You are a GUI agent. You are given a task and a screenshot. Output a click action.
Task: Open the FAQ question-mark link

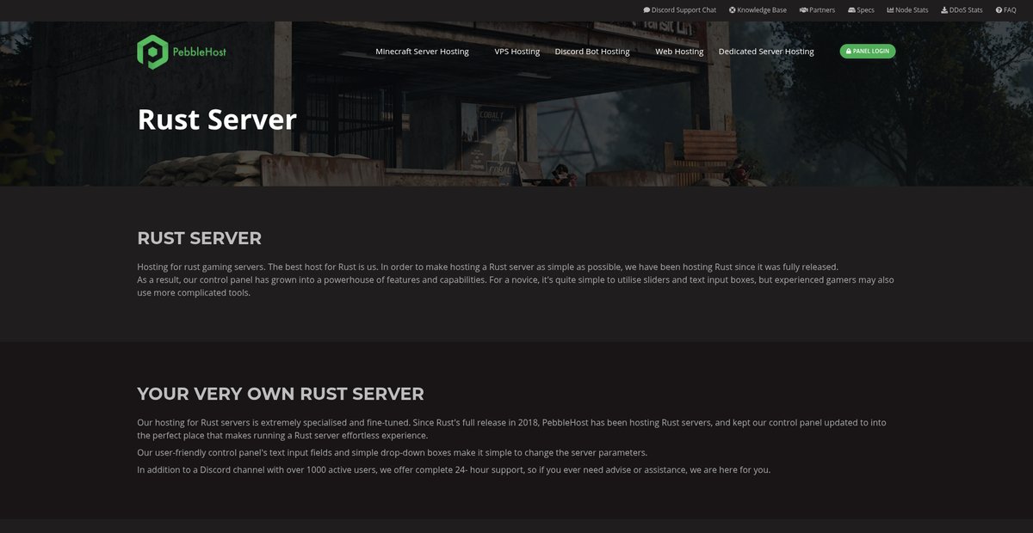point(1006,10)
